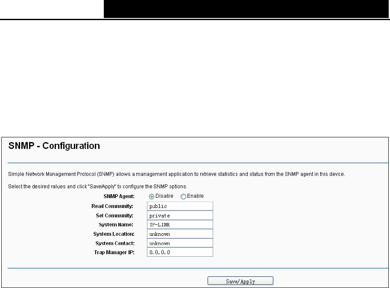This screenshot has width=390, height=288.
Task: Select the Disable SNMP Agent radio button
Action: coord(152,196)
